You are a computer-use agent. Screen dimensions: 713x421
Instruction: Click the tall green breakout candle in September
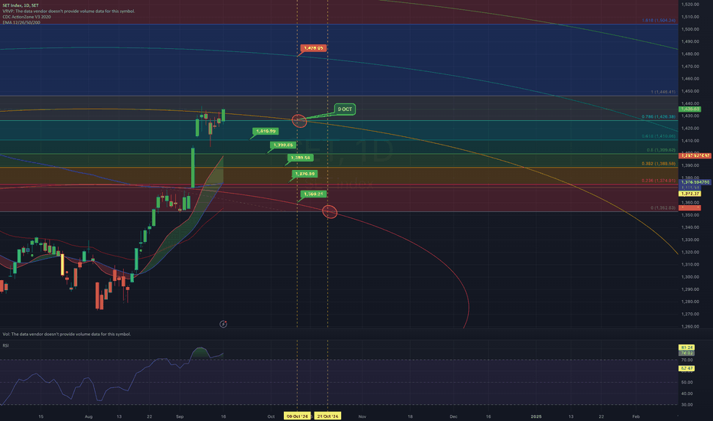tap(193, 167)
